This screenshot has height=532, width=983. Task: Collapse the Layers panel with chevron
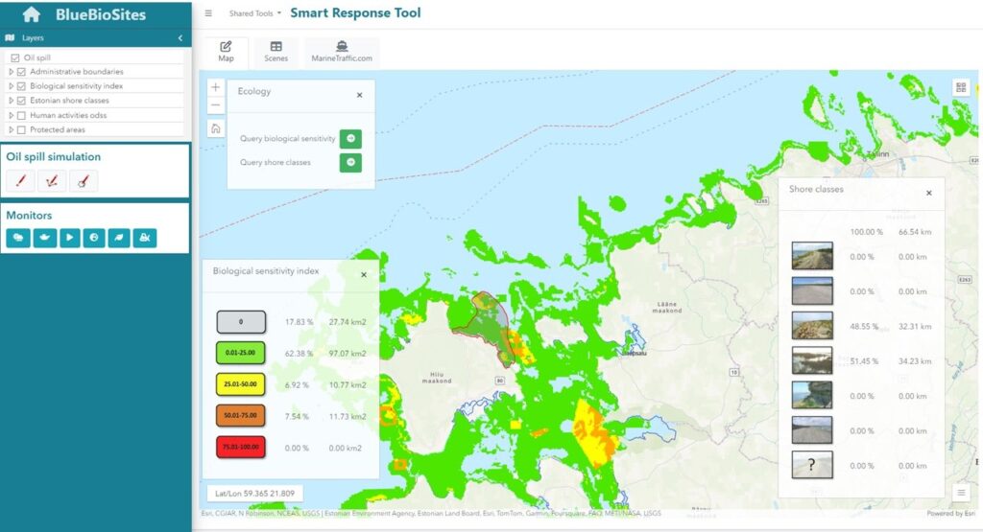[x=180, y=38]
